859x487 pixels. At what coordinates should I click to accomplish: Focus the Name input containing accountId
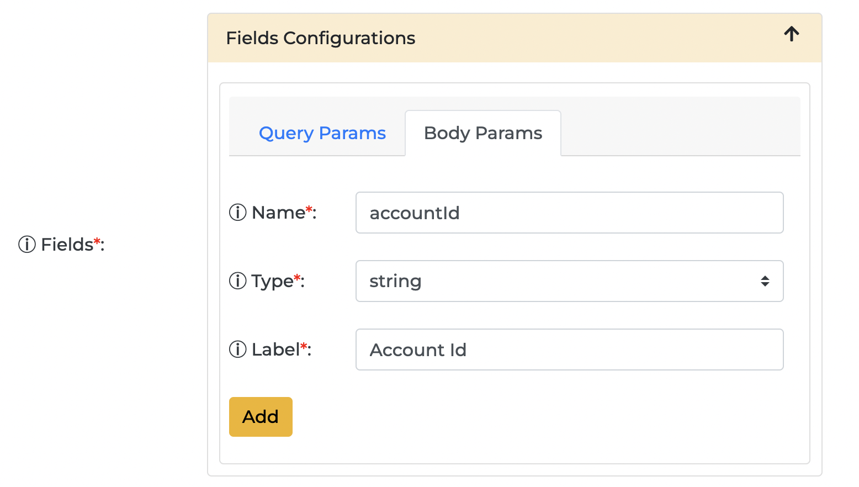point(569,213)
